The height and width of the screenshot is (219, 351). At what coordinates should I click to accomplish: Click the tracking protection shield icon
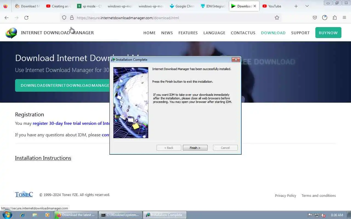point(64,18)
